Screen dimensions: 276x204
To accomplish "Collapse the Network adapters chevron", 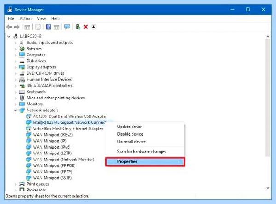I will tap(15, 110).
